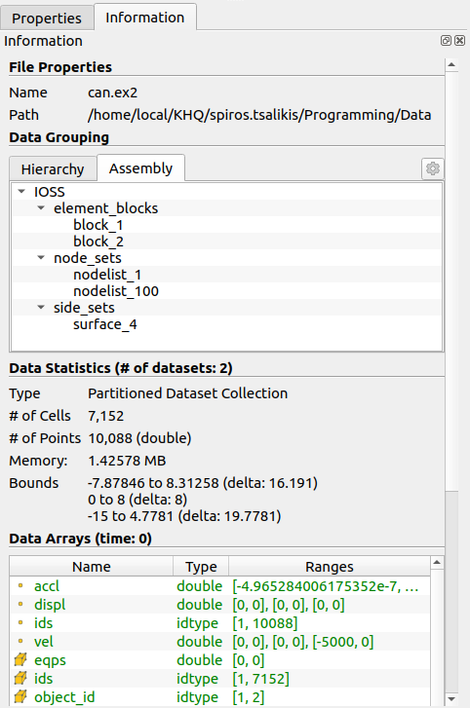Select nodelist_100 in the tree

pyautogui.click(x=116, y=291)
